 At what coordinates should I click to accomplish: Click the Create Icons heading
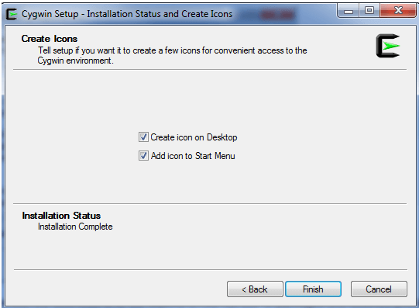click(x=50, y=39)
